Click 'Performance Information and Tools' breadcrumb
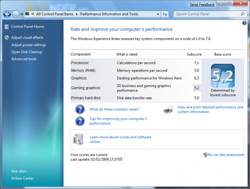Image resolution: width=250 pixels, height=189 pixels. point(109,14)
